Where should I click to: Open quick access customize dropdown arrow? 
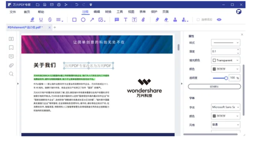(x=91, y=5)
